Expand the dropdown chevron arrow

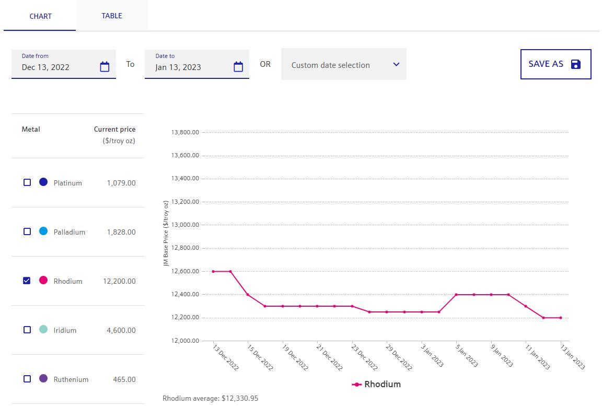click(396, 64)
